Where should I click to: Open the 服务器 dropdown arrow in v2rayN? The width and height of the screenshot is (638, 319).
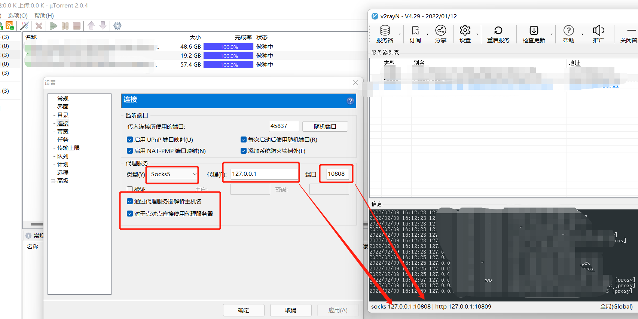click(x=400, y=34)
